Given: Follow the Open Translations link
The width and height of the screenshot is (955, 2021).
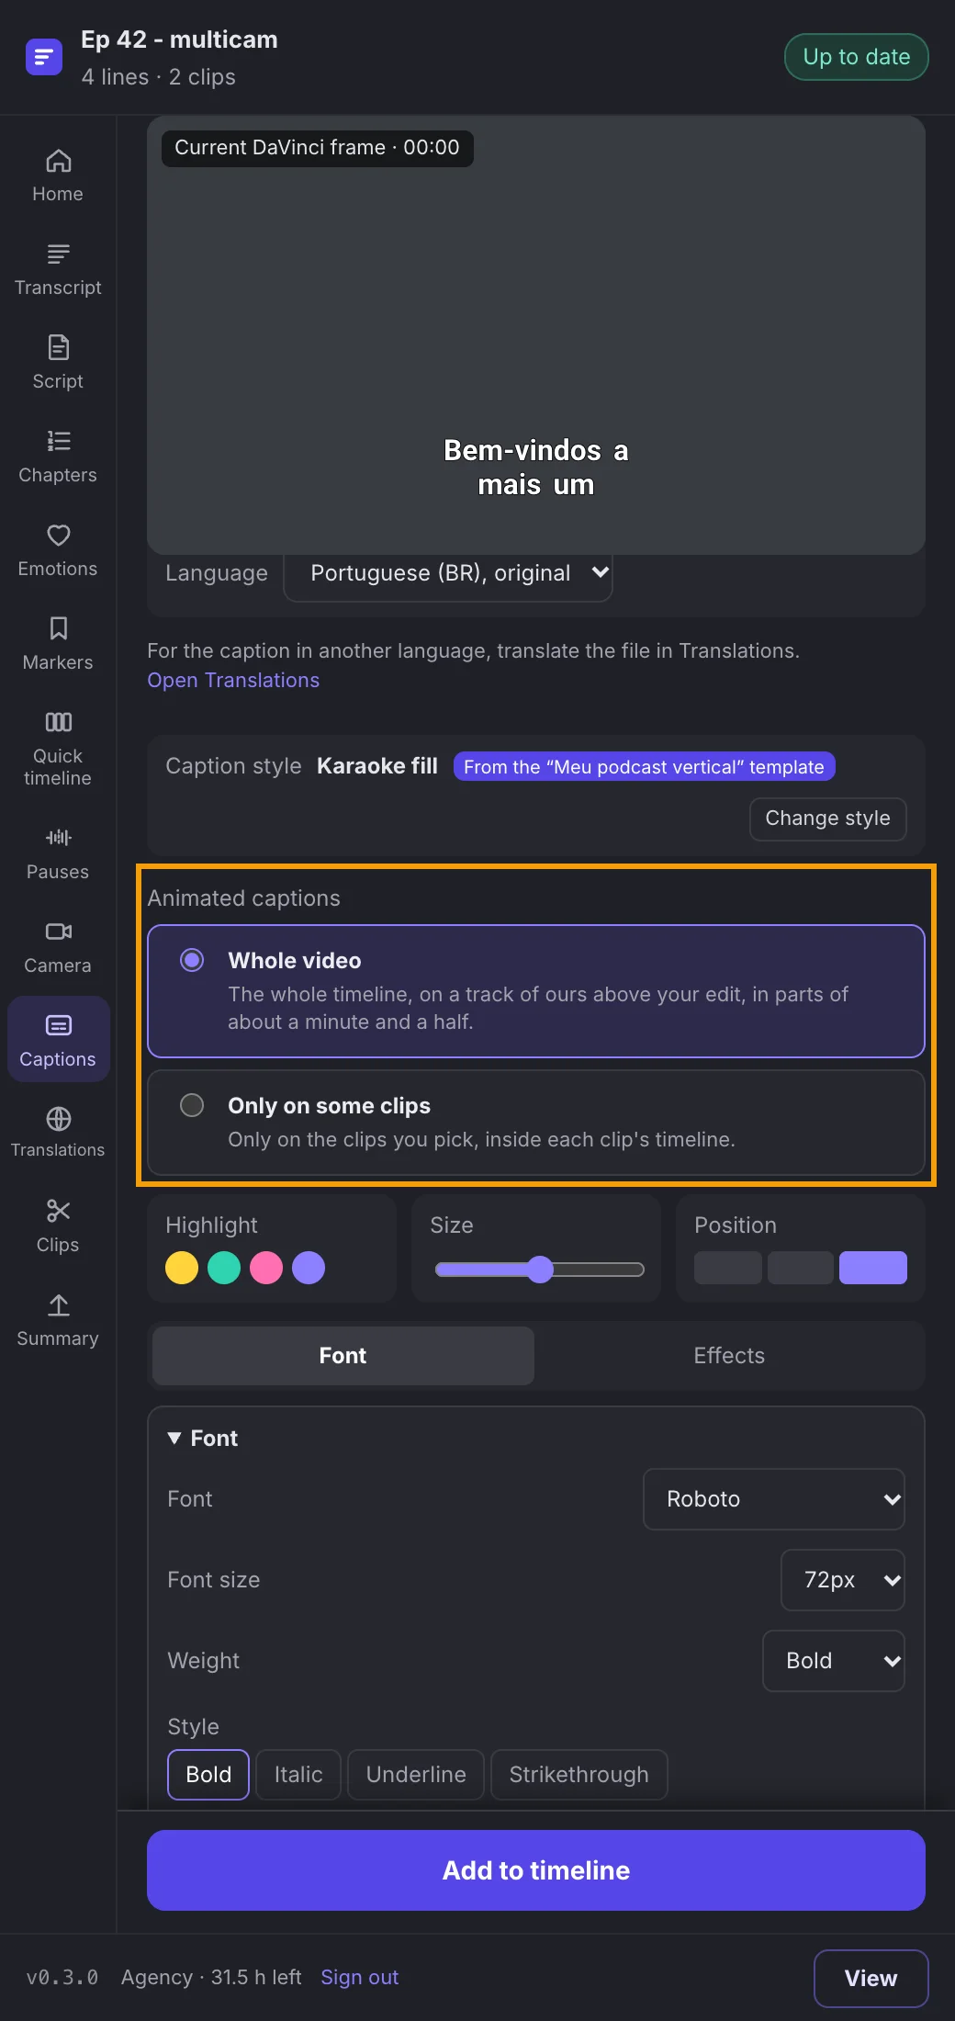Looking at the screenshot, I should tap(233, 680).
